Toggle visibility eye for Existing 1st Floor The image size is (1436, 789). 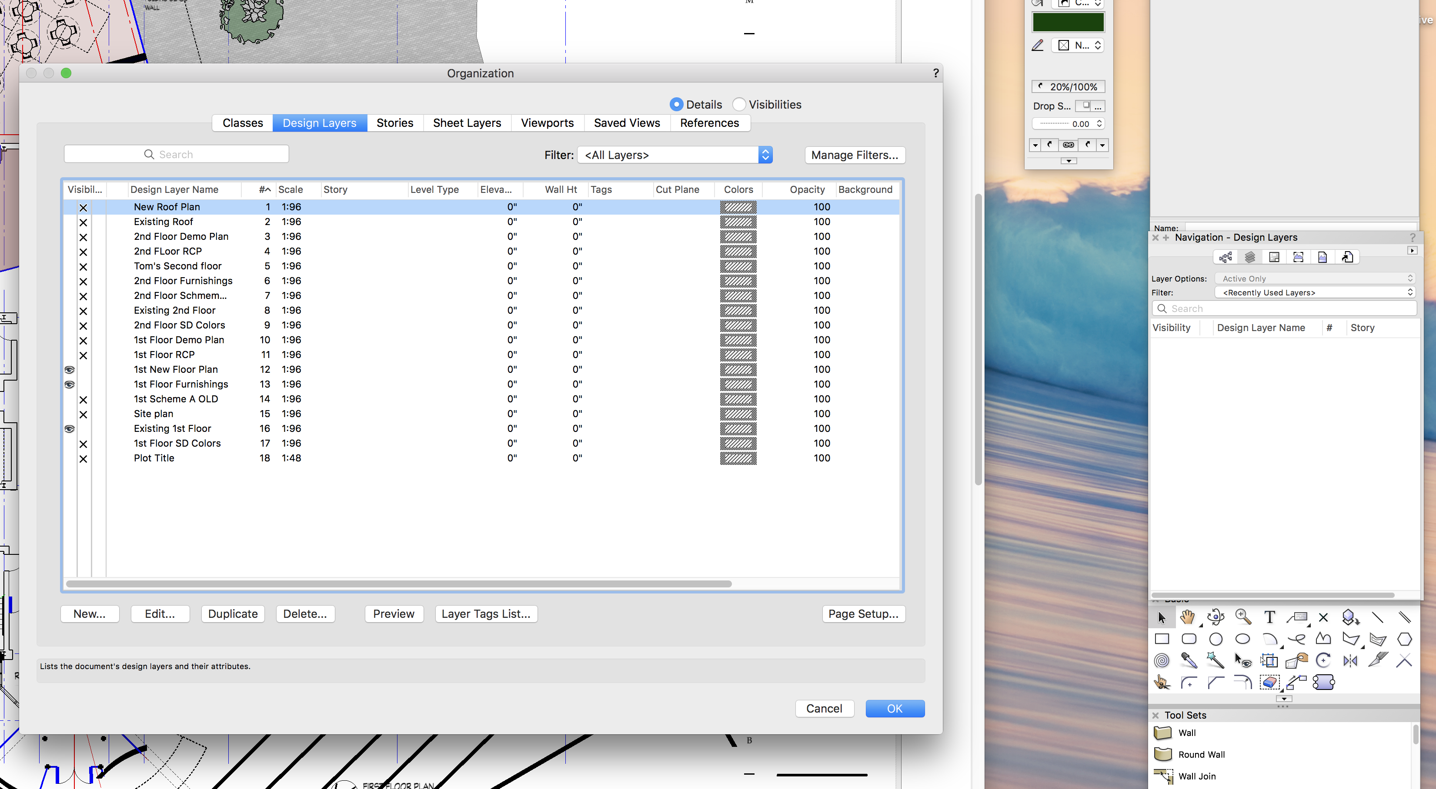click(70, 429)
